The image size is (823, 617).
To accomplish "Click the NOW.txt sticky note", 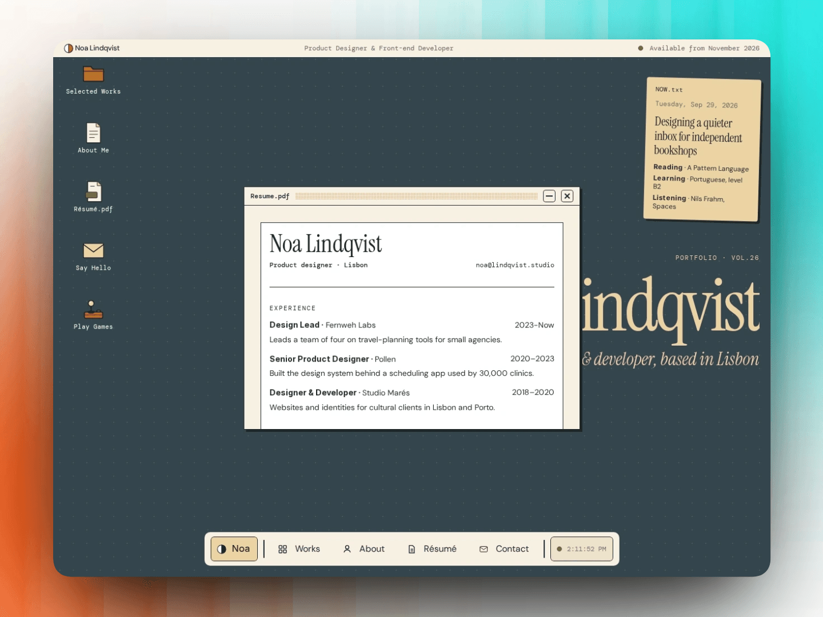I will tap(702, 149).
